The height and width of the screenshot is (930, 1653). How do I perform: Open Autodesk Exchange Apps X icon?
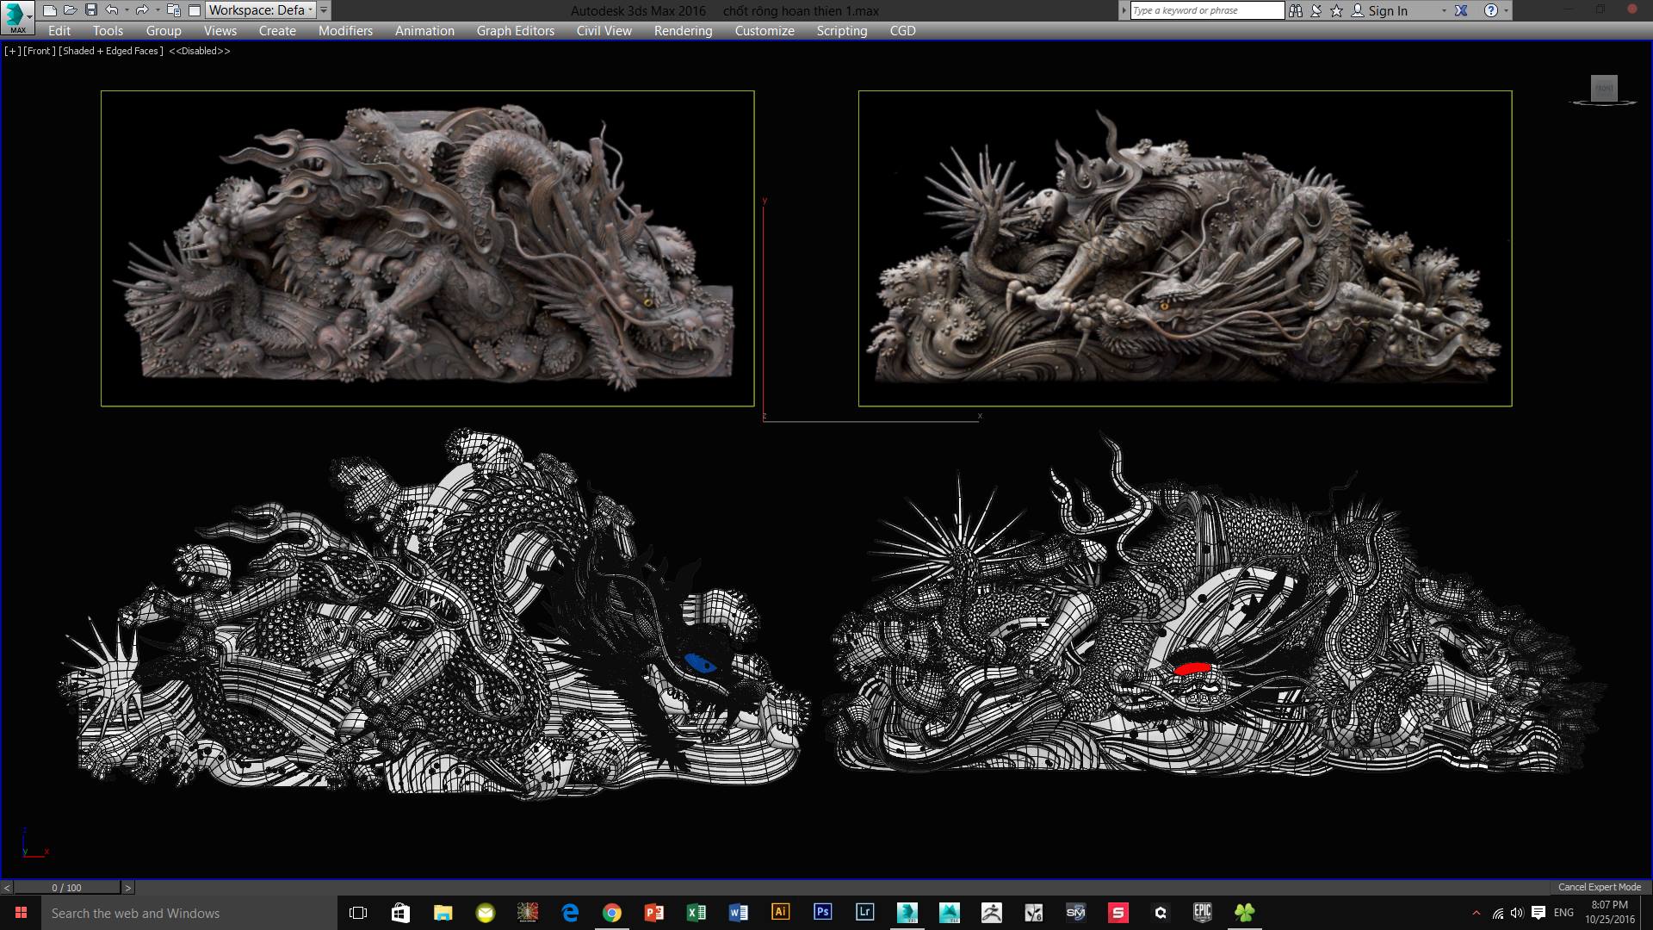pyautogui.click(x=1461, y=10)
